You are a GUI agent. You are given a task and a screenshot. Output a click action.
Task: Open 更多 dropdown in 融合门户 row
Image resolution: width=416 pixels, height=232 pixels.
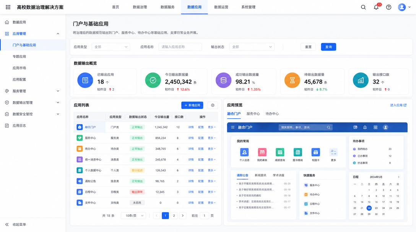point(212,127)
